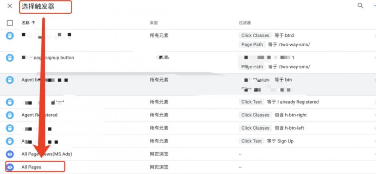
Task: Click the Click Classes chip for h-btn-left
Action: (x=255, y=128)
